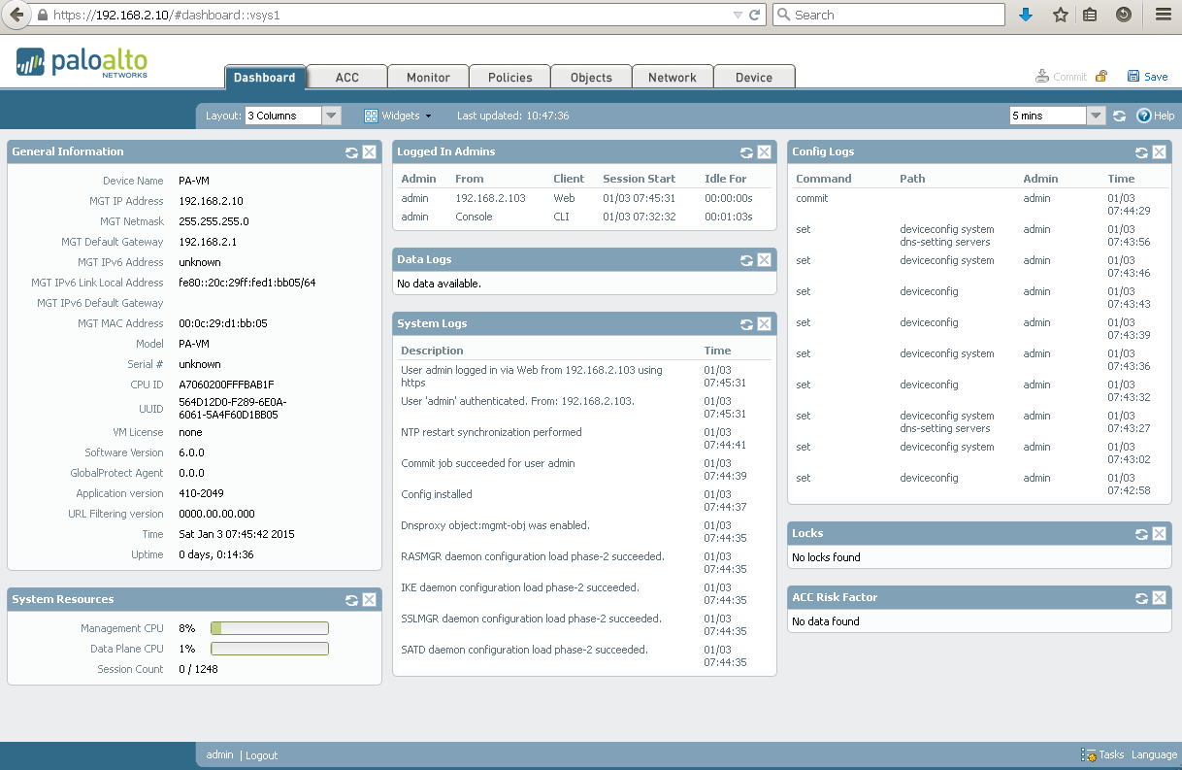Click the Management CPU usage bar
This screenshot has width=1182, height=770.
coord(270,628)
